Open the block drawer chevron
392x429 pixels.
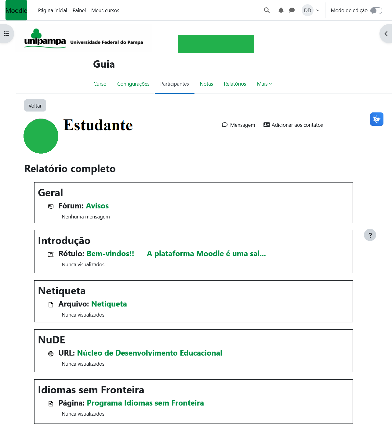386,34
